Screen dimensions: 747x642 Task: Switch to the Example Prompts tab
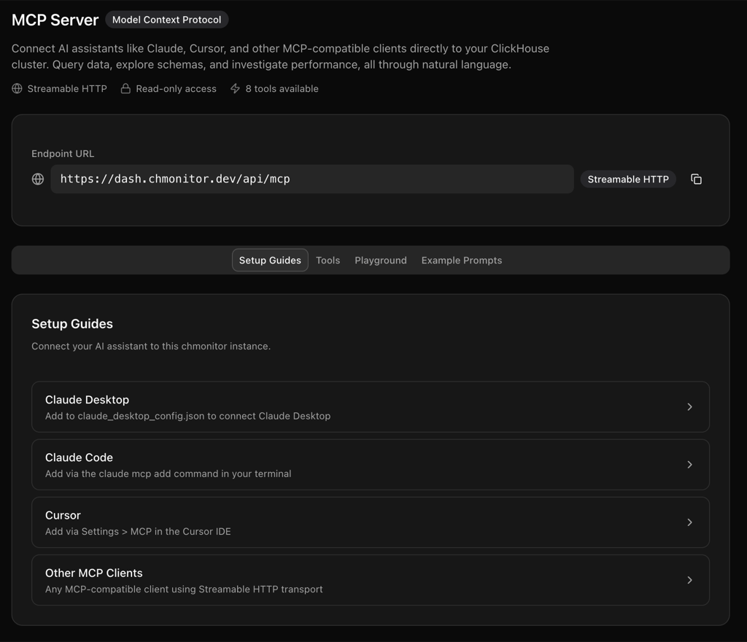pyautogui.click(x=462, y=260)
